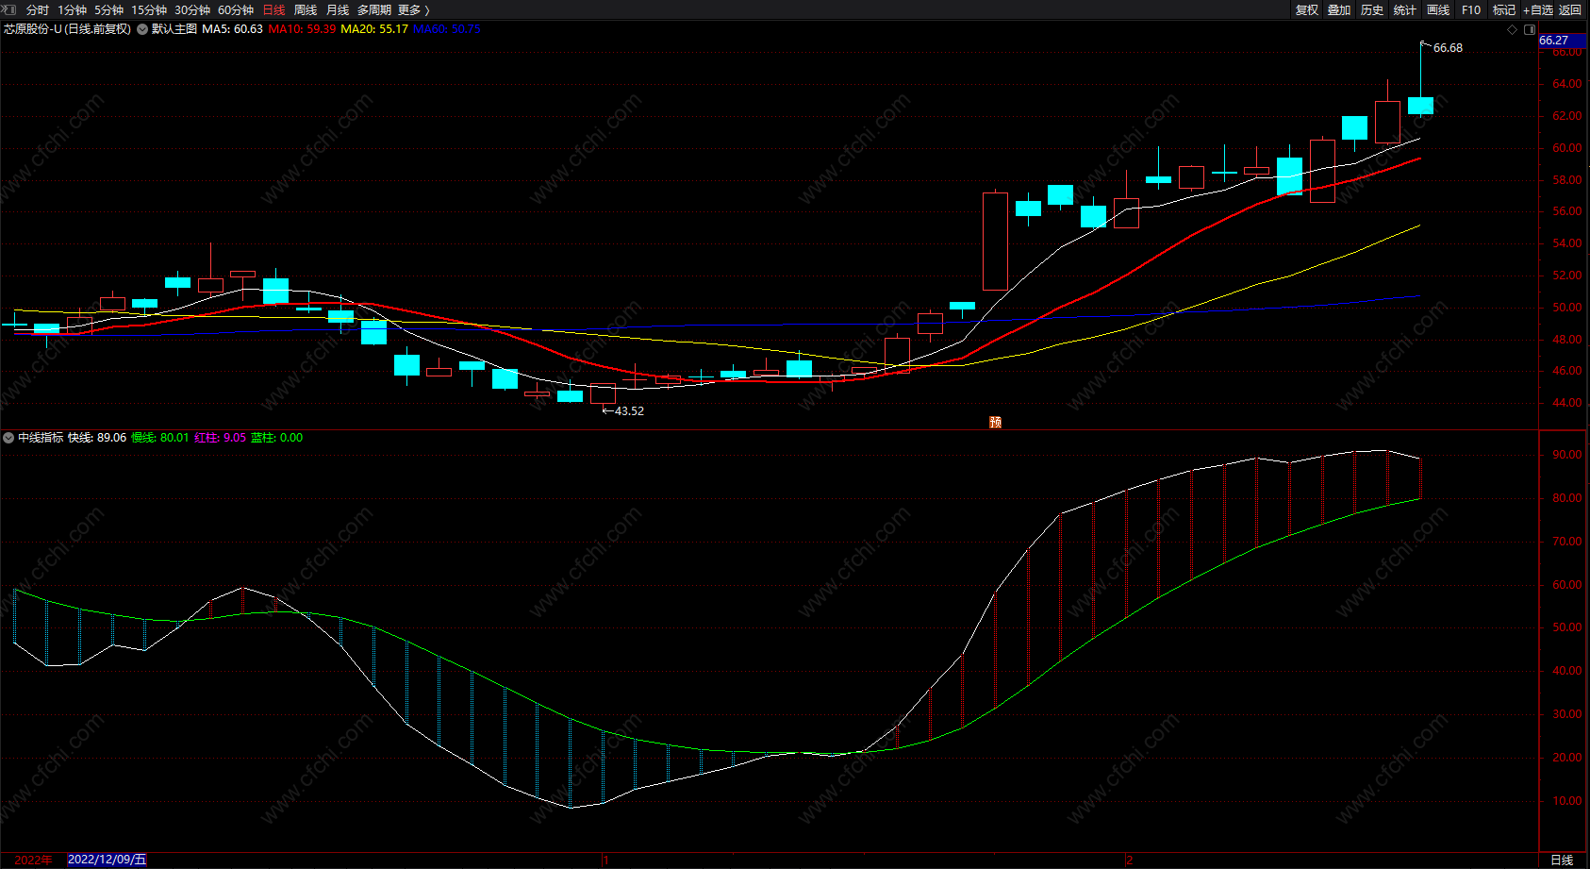Image resolution: width=1590 pixels, height=869 pixels.
Task: Click the blue 66.27 price label
Action: (x=1554, y=41)
